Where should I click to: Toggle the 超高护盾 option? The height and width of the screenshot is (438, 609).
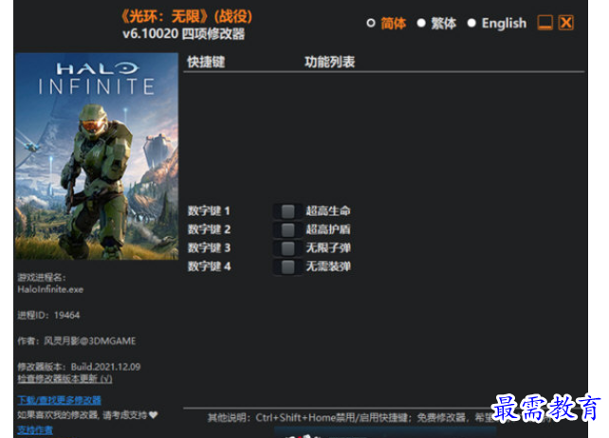tap(287, 229)
